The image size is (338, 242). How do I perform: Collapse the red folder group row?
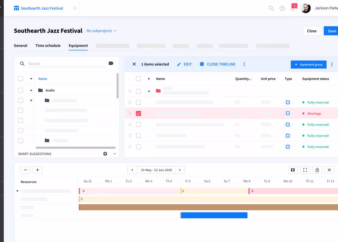149,91
